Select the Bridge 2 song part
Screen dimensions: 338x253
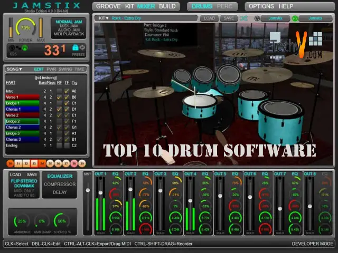click(22, 121)
